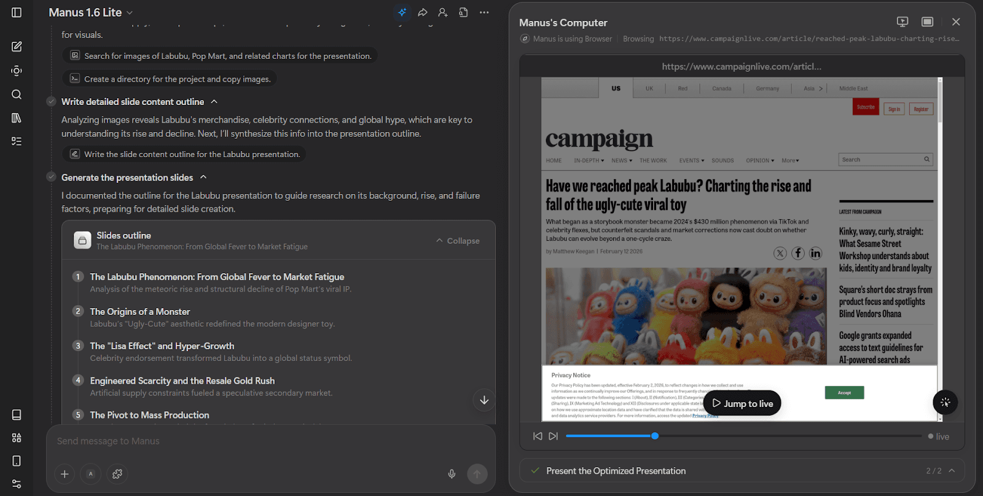Invite collaborators with the add-person icon
The width and height of the screenshot is (983, 496).
tap(443, 12)
